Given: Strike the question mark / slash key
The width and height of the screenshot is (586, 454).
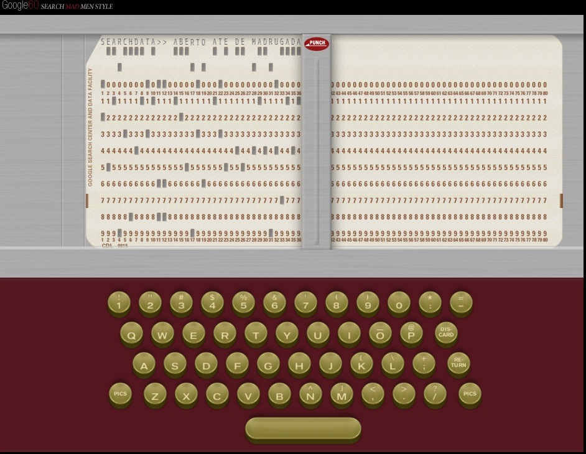Looking at the screenshot, I should [435, 394].
